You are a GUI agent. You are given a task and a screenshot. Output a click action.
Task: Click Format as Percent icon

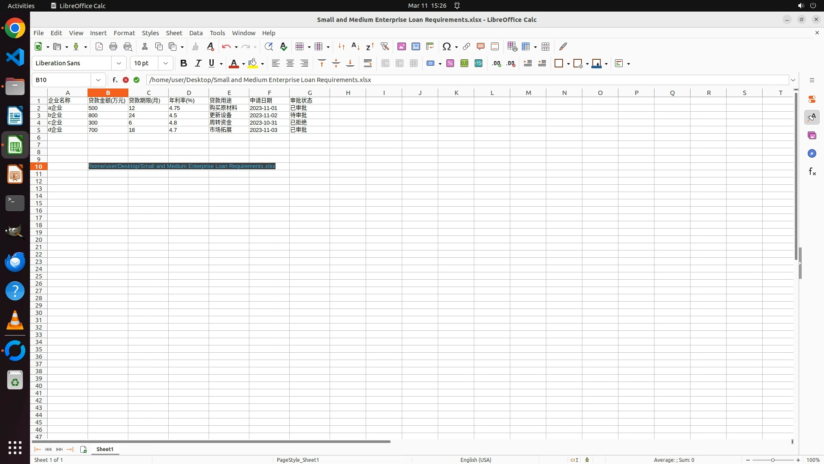tap(450, 63)
